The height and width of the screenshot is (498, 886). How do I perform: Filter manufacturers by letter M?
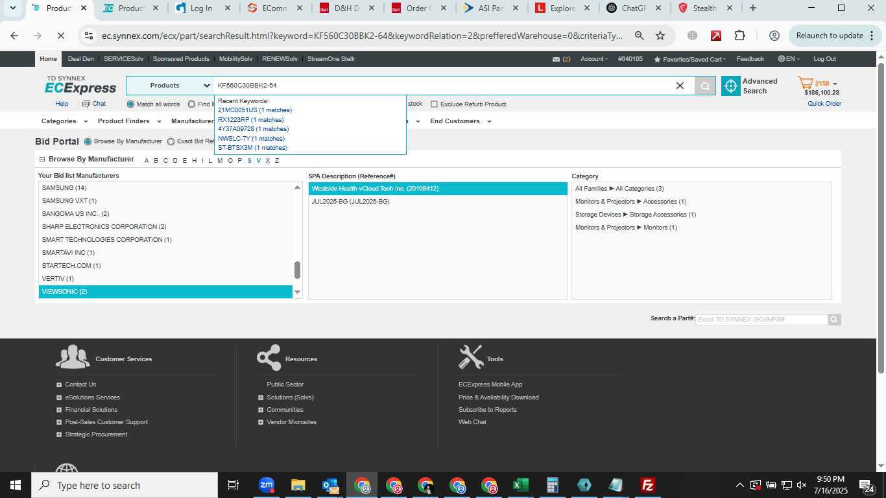click(x=220, y=161)
